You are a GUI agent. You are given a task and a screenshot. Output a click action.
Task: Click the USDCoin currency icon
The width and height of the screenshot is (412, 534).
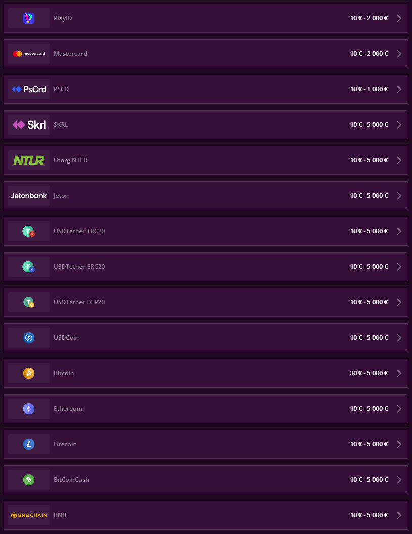pyautogui.click(x=28, y=337)
